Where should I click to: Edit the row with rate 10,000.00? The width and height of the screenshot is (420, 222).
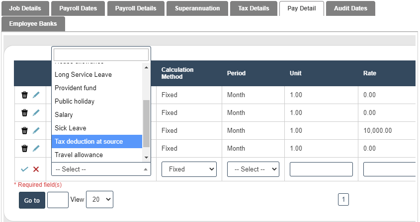36,131
